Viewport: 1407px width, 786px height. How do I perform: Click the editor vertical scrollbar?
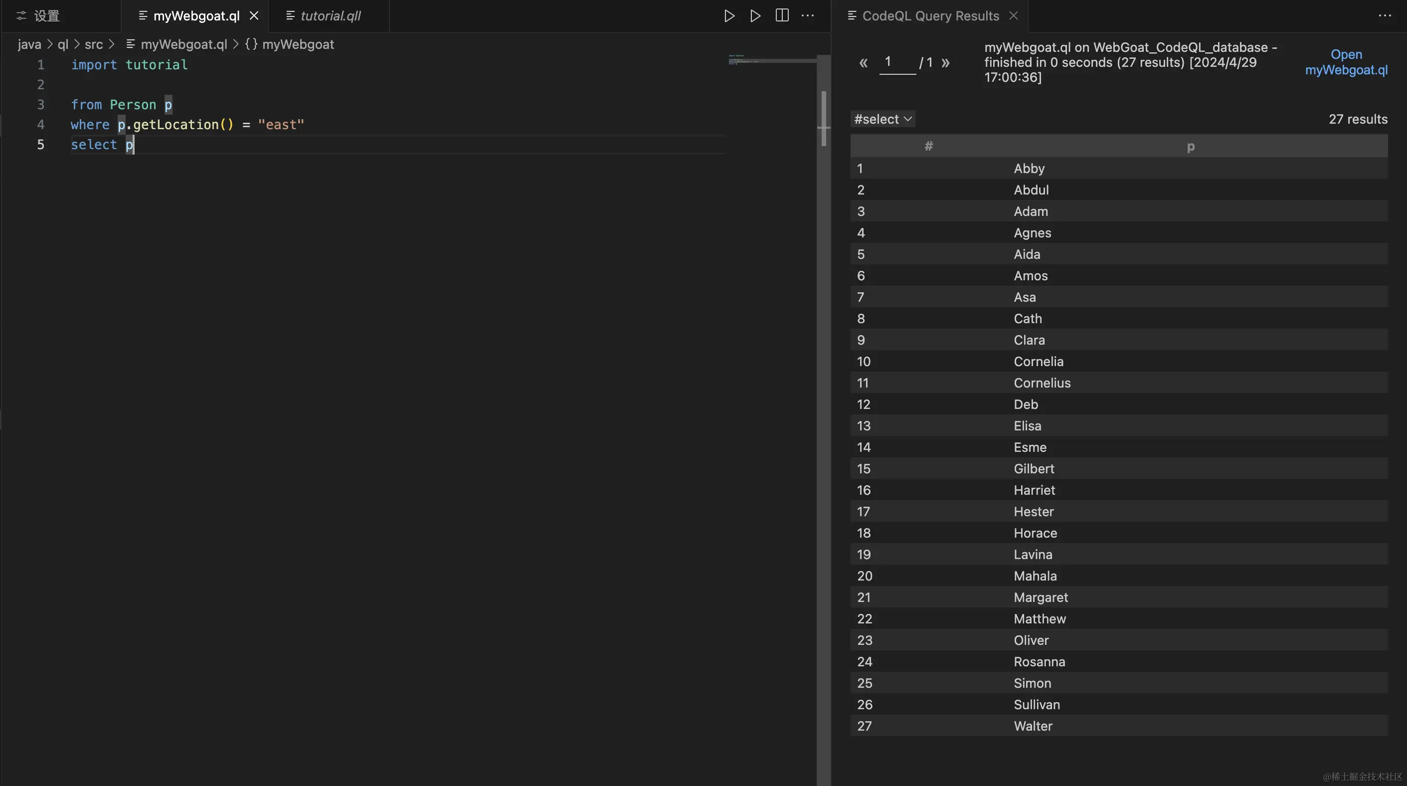point(824,119)
